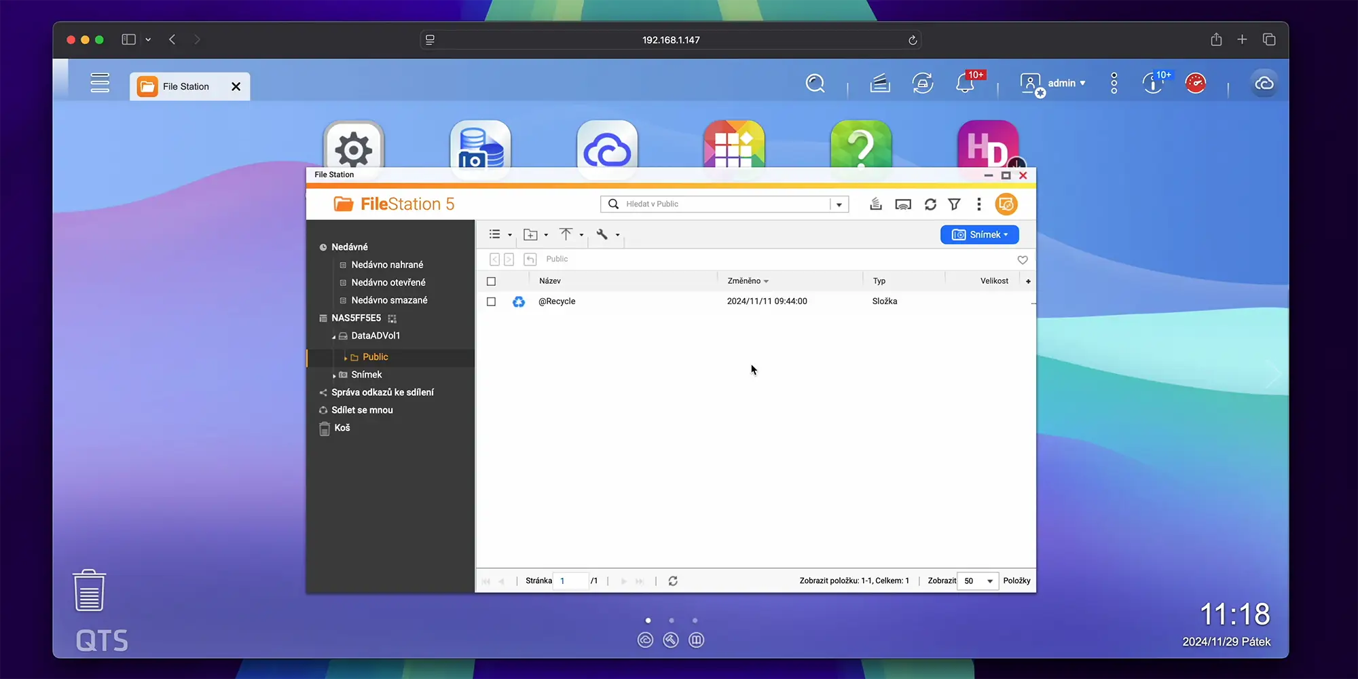Click the File Station refresh icon
The height and width of the screenshot is (679, 1358).
(930, 204)
